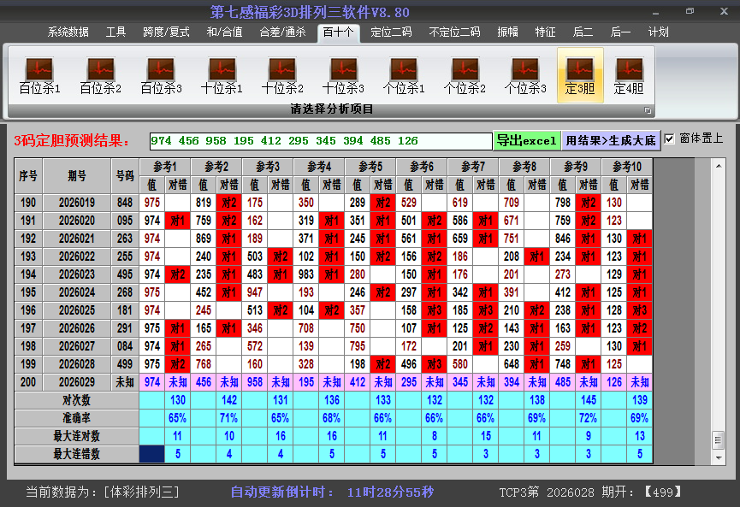
Task: Select the 参考1 column header
Action: click(165, 167)
